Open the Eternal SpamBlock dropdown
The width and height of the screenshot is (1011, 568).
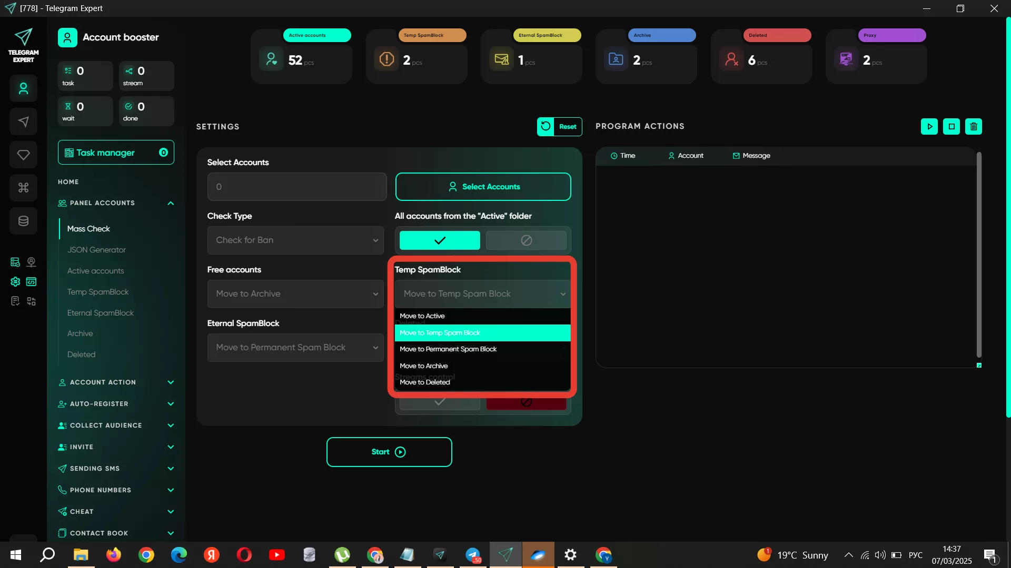coord(295,348)
